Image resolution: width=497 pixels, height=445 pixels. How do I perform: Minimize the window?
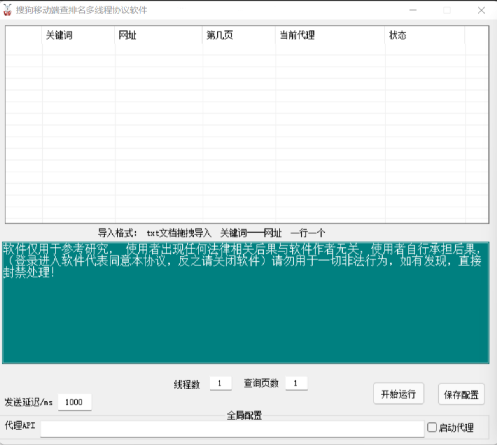[x=413, y=10]
